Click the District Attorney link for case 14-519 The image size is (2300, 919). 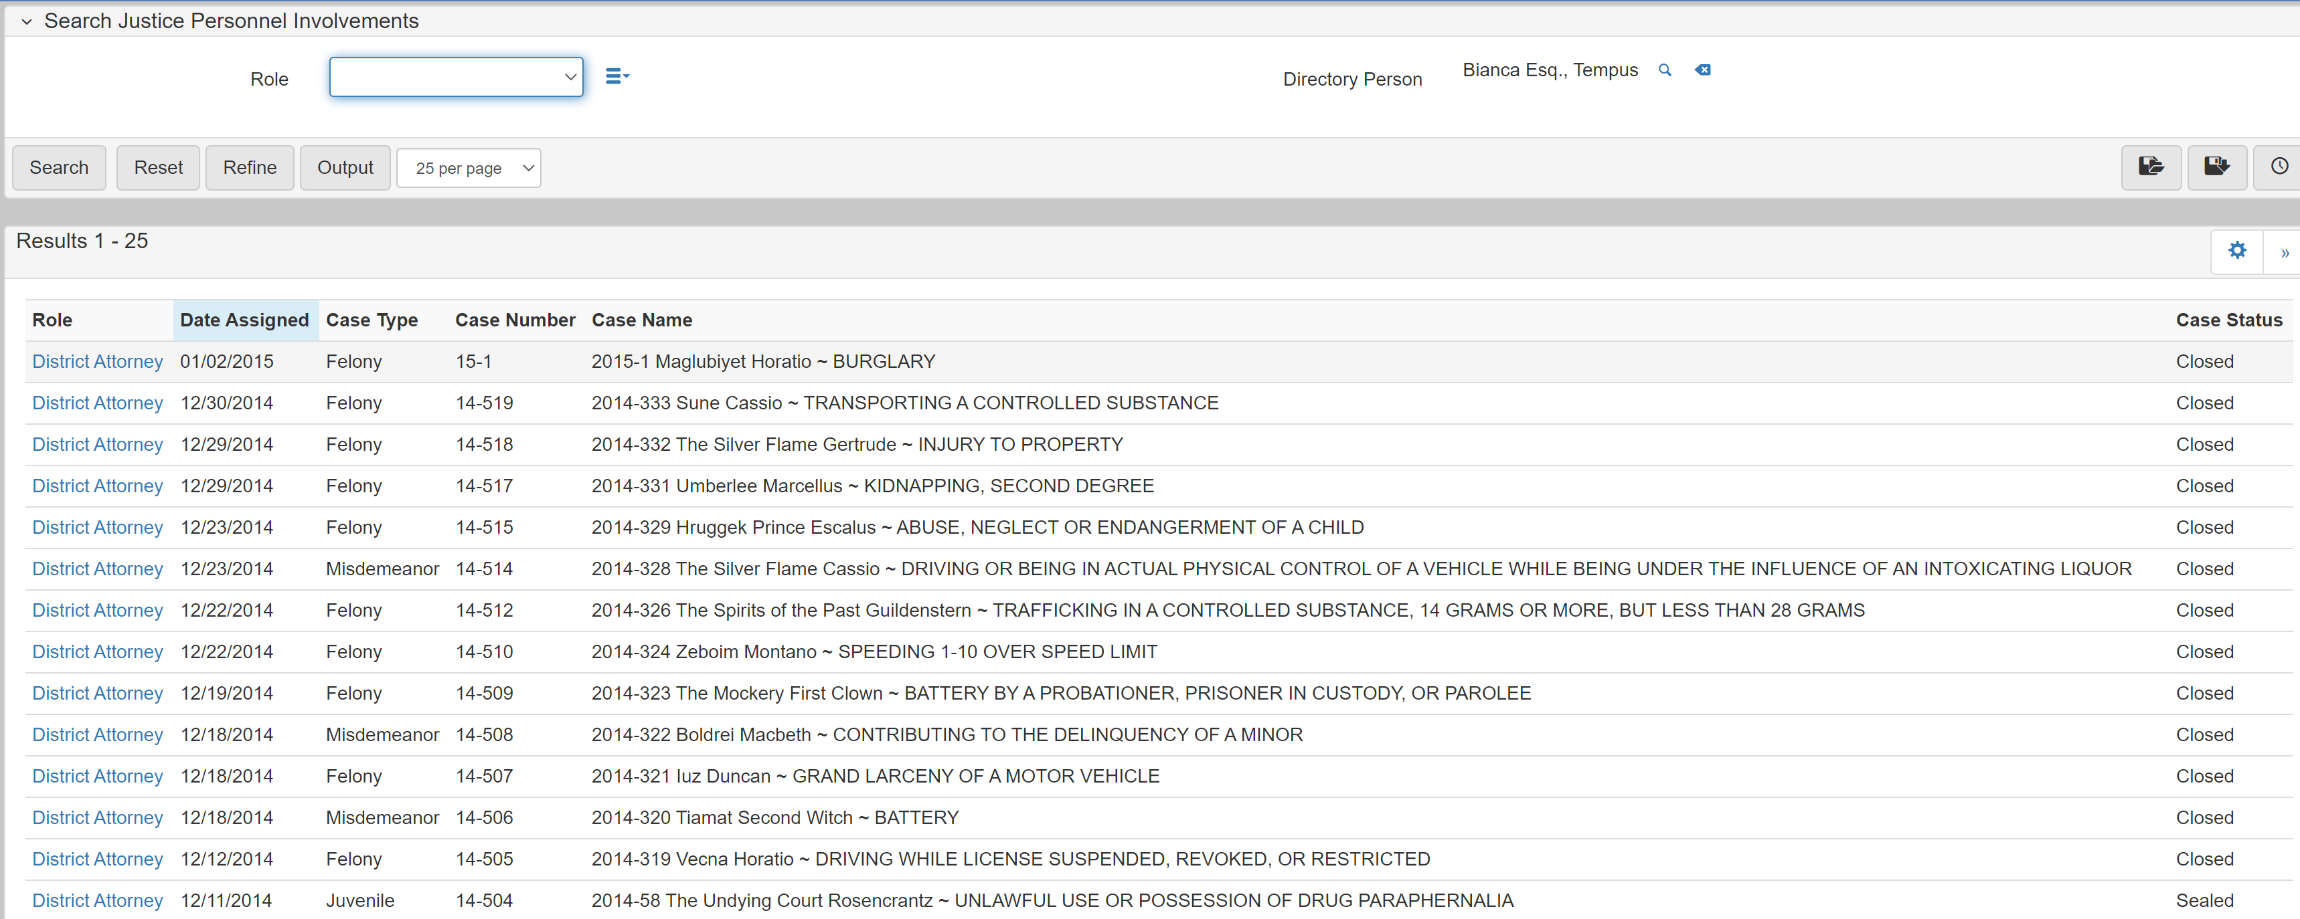click(94, 401)
